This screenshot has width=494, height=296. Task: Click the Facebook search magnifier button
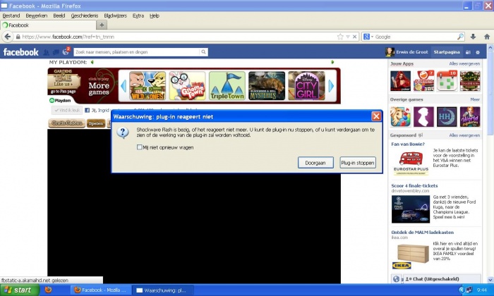click(203, 52)
